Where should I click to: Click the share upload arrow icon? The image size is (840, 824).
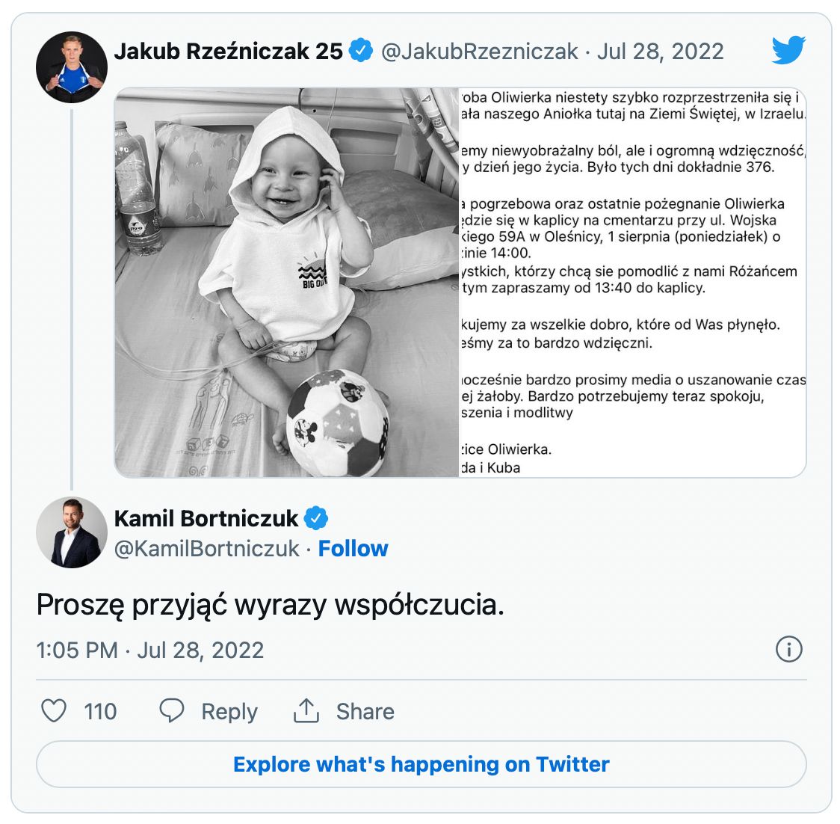click(306, 711)
